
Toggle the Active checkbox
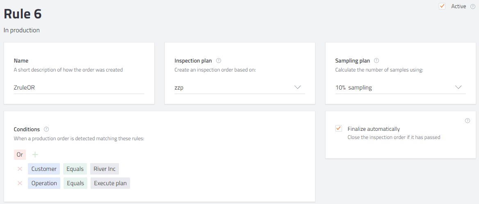[442, 6]
